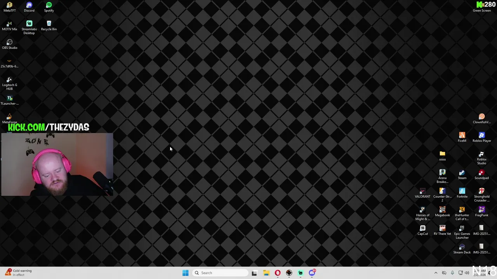Open the Opera browser from the taskbar
Viewport: 497px width, 279px height.
click(278, 273)
